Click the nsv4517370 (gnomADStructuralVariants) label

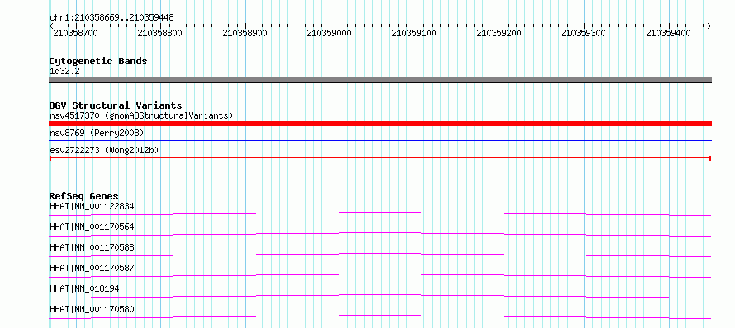click(141, 115)
